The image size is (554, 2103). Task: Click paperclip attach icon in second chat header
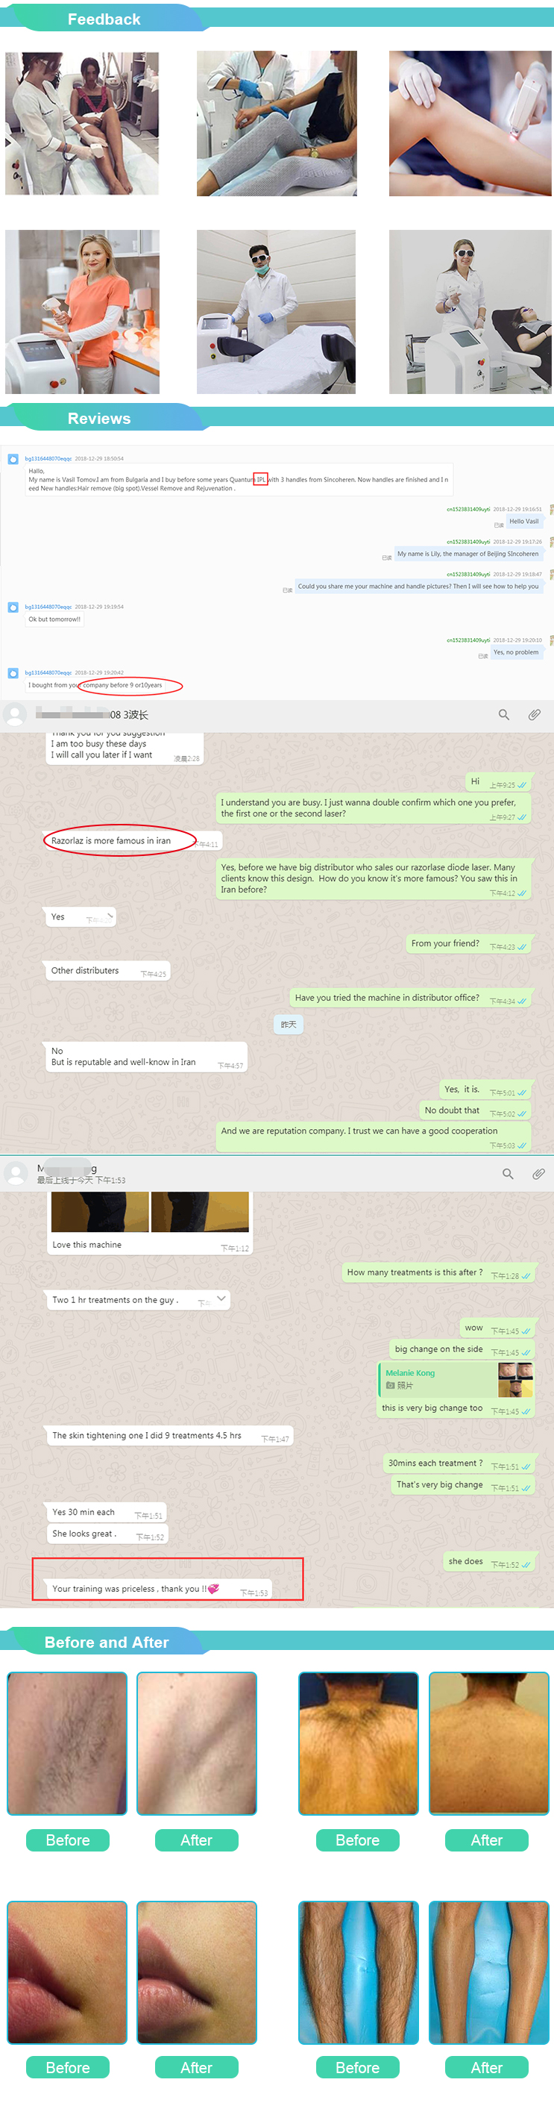[x=538, y=1173]
